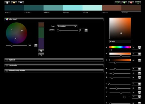Click the hex color field showing 472e20
The width and height of the screenshot is (145, 104).
pyautogui.click(x=120, y=42)
